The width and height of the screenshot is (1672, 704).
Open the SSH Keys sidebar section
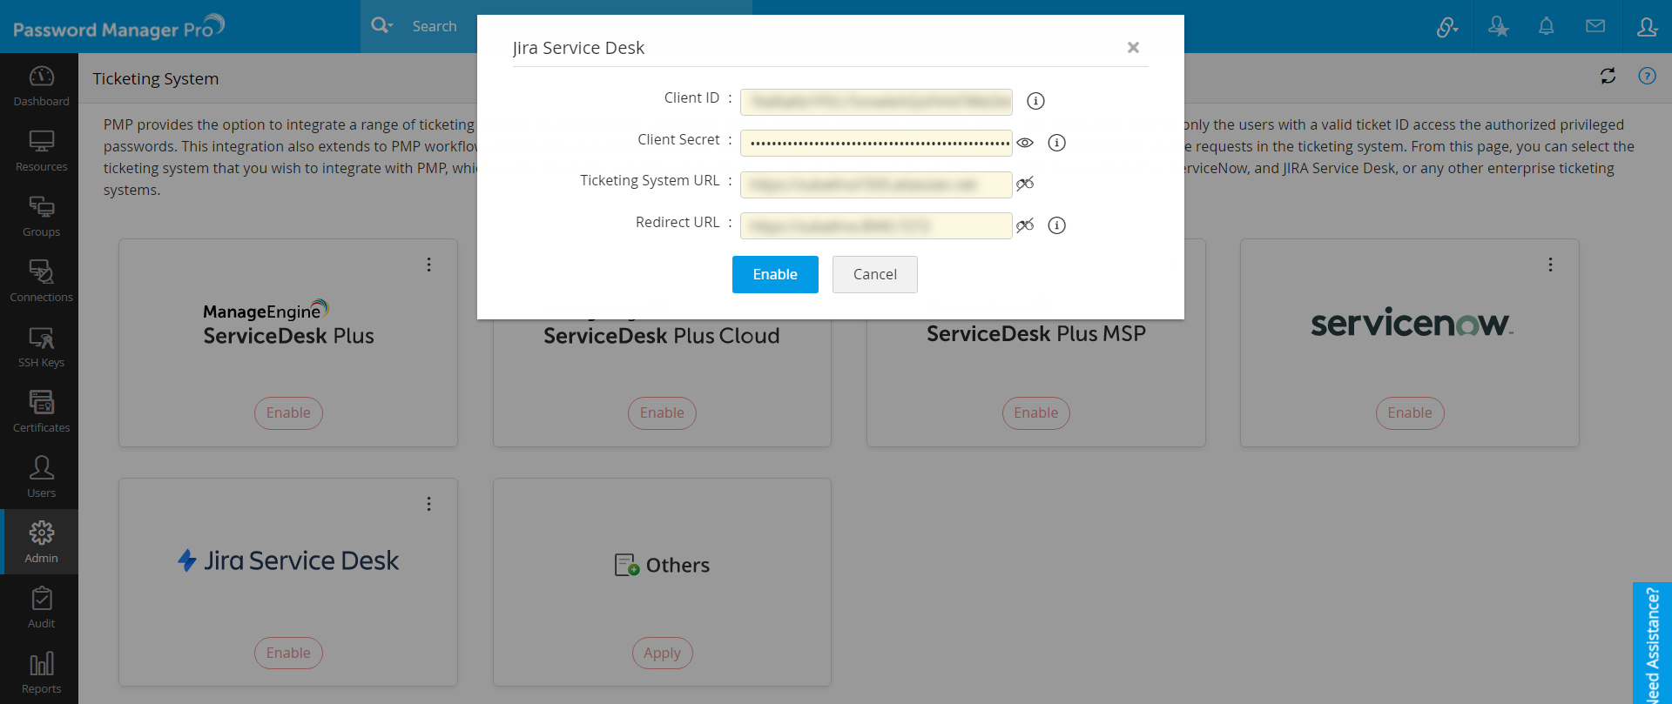tap(41, 346)
